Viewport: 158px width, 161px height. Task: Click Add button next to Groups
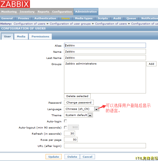click(x=151, y=64)
